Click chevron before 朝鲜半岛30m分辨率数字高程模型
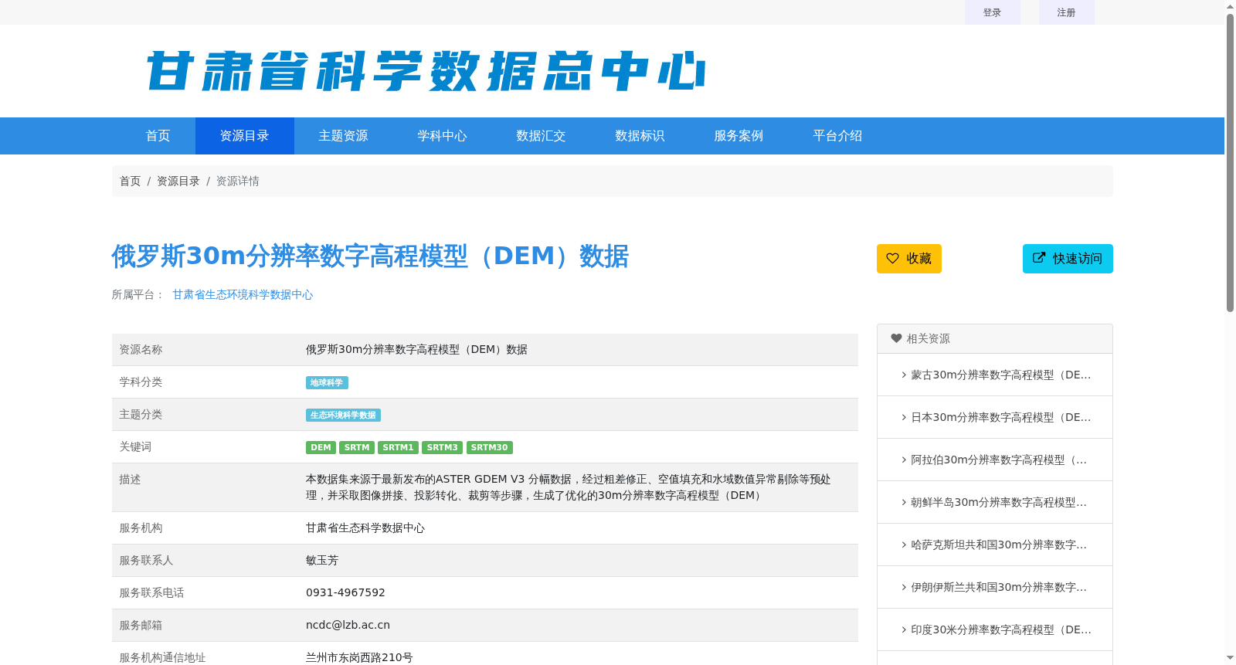This screenshot has width=1236, height=665. [904, 502]
